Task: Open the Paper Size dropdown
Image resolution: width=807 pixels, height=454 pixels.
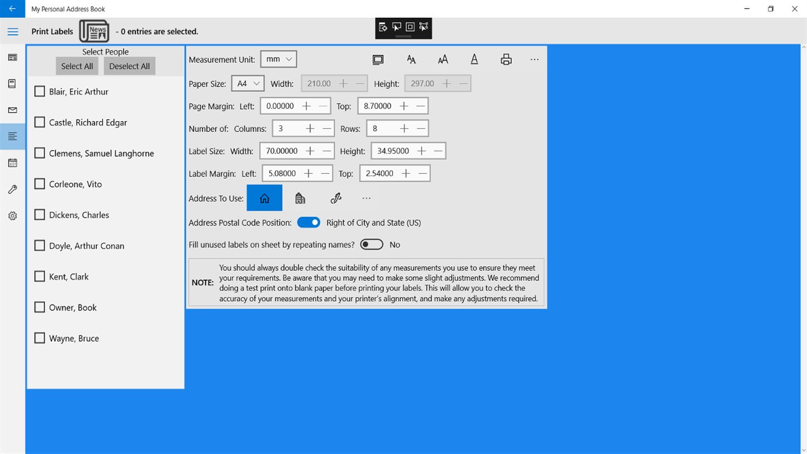Action: click(x=247, y=83)
